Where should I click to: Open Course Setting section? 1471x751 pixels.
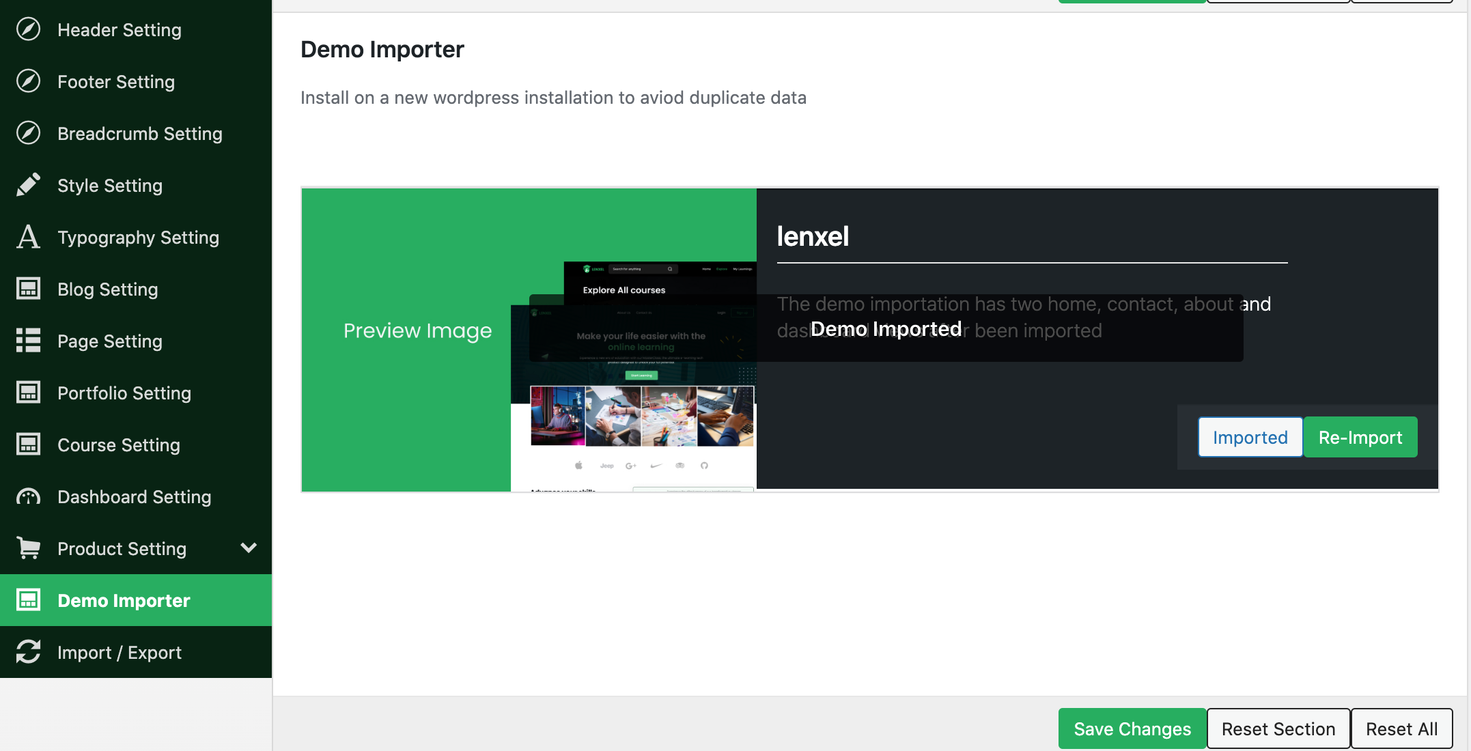136,444
